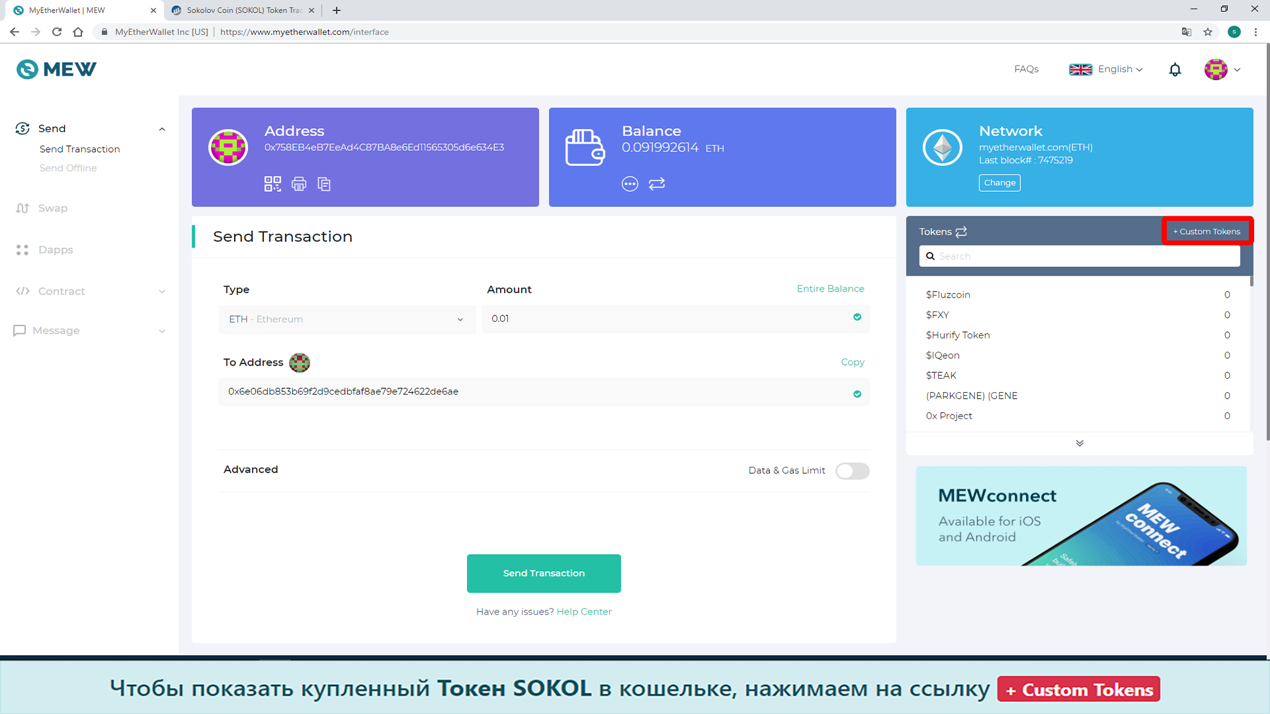This screenshot has height=714, width=1270.
Task: Click the Ethereum network icon
Action: 943,147
